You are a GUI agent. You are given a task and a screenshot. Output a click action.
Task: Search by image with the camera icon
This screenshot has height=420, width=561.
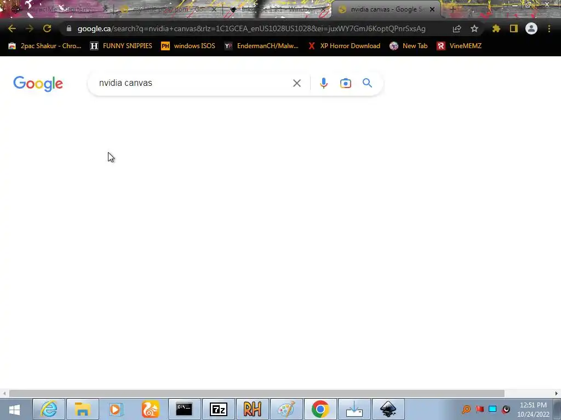click(x=345, y=83)
